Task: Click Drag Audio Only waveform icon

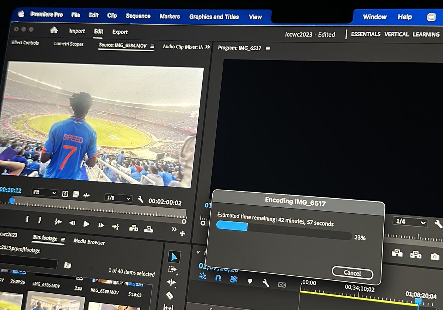Action: (x=86, y=195)
